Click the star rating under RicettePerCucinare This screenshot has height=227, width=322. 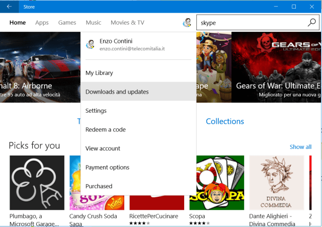click(140, 223)
